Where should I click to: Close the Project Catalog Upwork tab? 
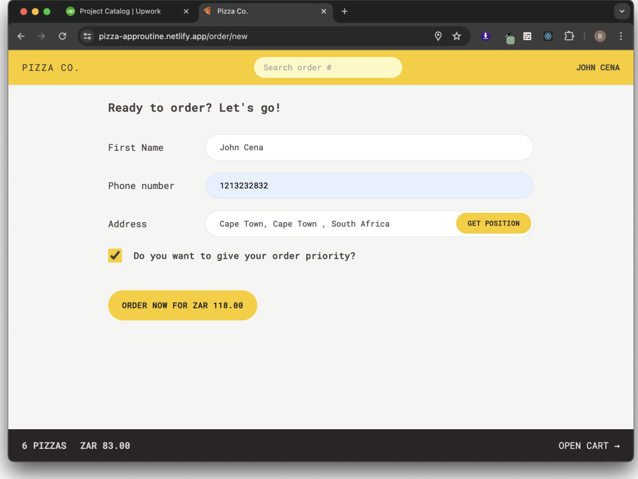point(186,11)
